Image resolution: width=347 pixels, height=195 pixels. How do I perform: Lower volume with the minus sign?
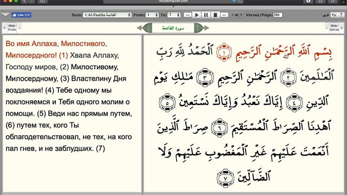pyautogui.click(x=233, y=15)
